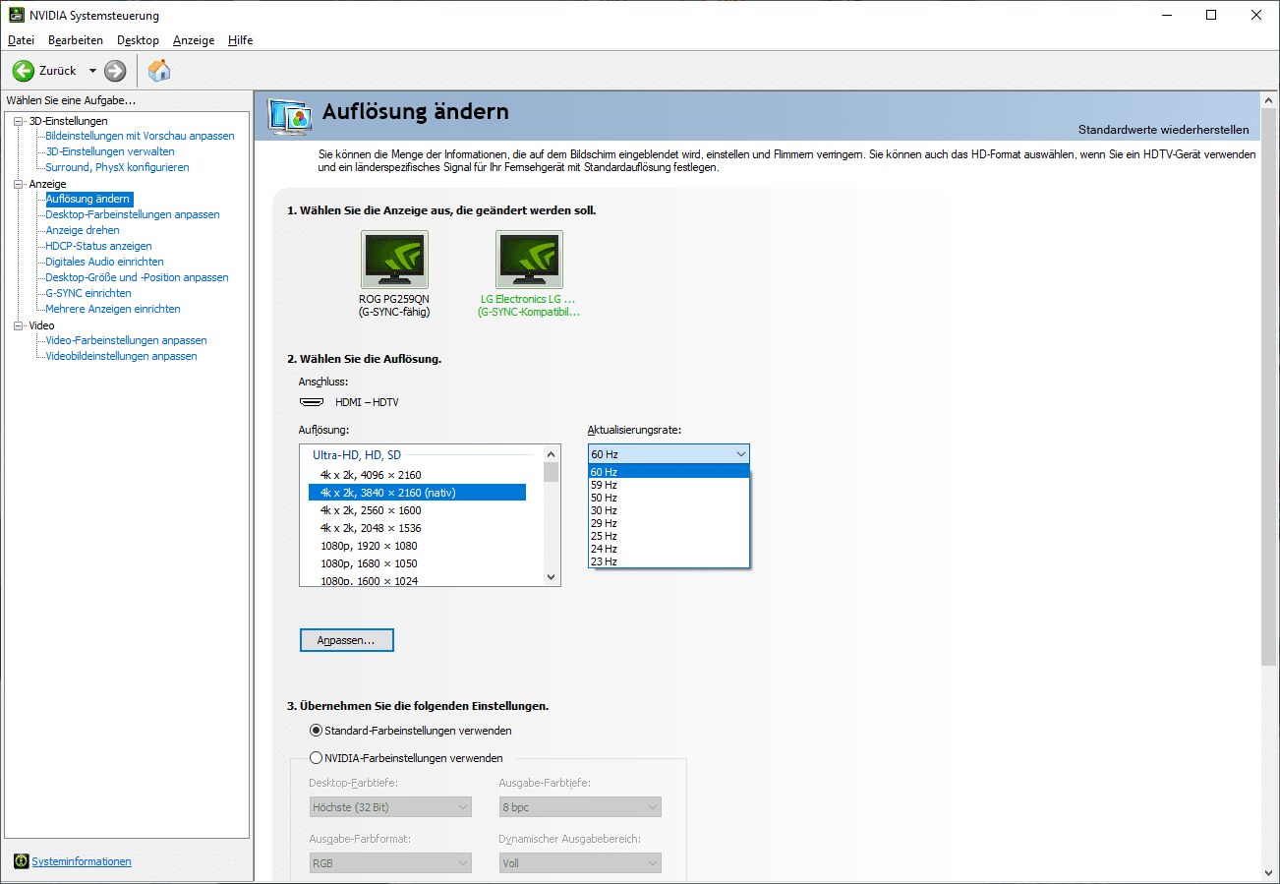
Task: Click the Systeminformationen link
Action: [82, 861]
